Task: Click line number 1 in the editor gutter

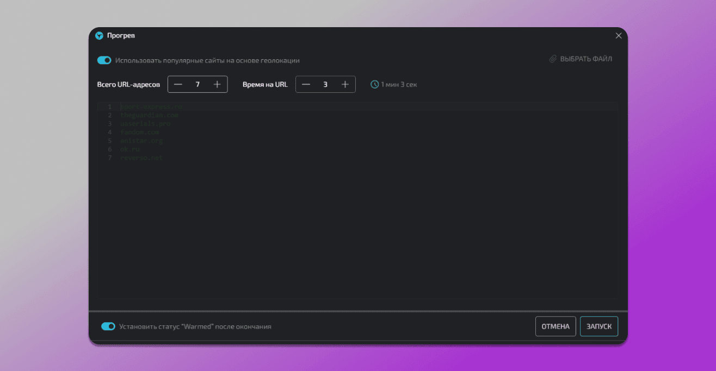Action: click(109, 106)
